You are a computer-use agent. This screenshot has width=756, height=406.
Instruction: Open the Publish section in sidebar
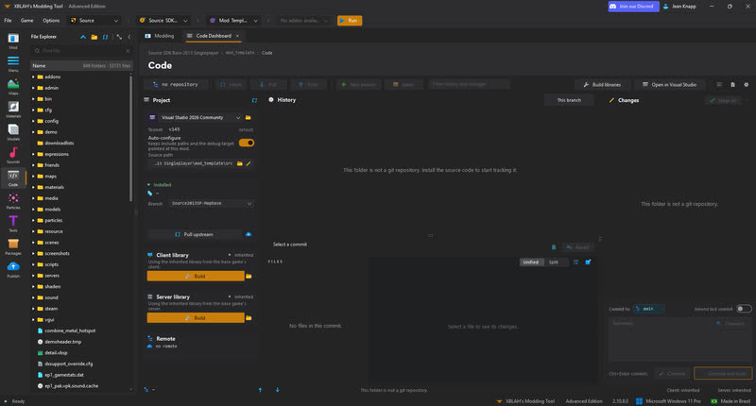click(x=13, y=270)
